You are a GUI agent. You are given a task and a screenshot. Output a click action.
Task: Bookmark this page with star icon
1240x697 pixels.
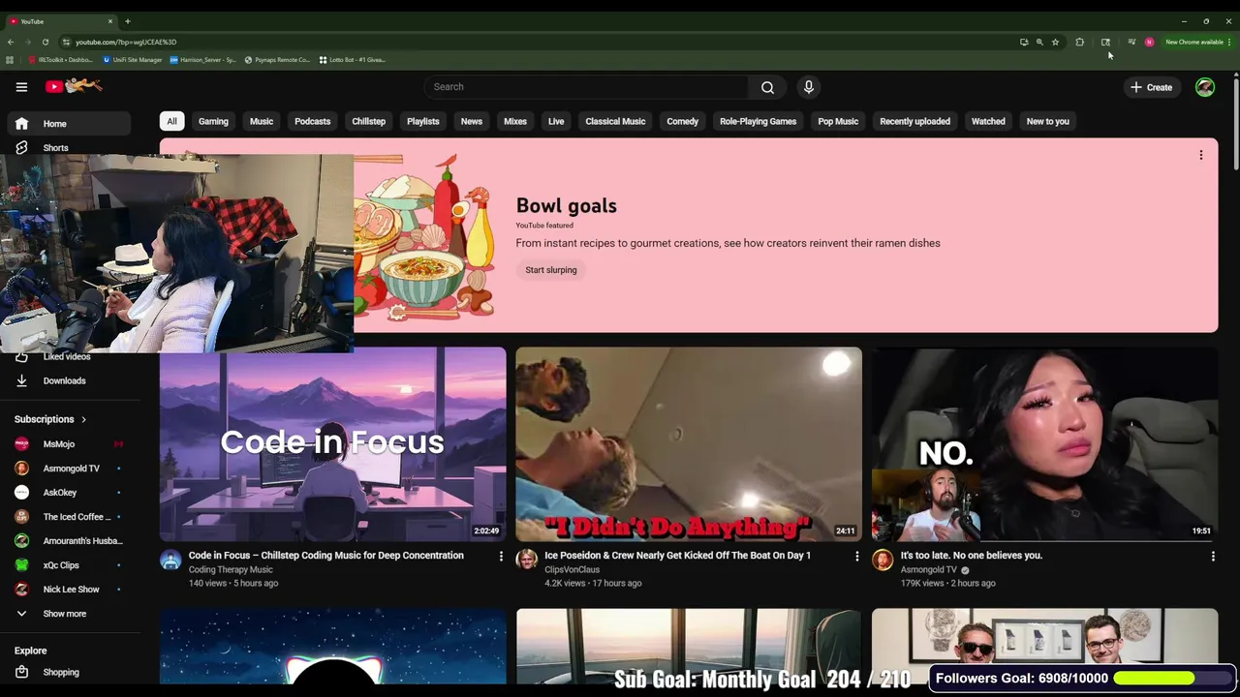[1055, 42]
